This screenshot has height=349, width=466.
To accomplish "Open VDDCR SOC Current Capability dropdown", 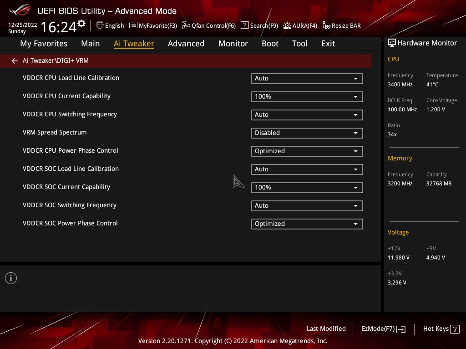I will (x=307, y=188).
